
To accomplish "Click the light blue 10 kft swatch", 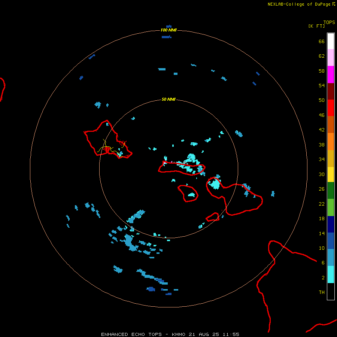I will click(331, 258).
